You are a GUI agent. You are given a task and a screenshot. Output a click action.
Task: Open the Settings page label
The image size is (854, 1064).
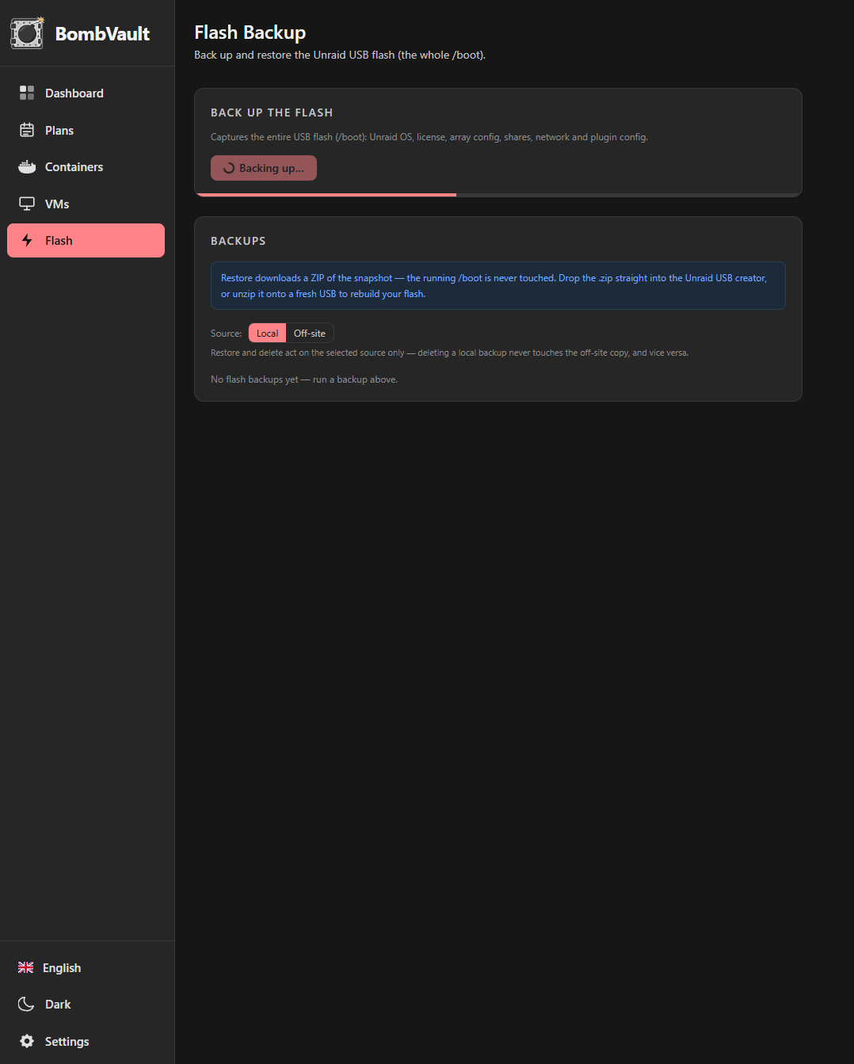(67, 1041)
